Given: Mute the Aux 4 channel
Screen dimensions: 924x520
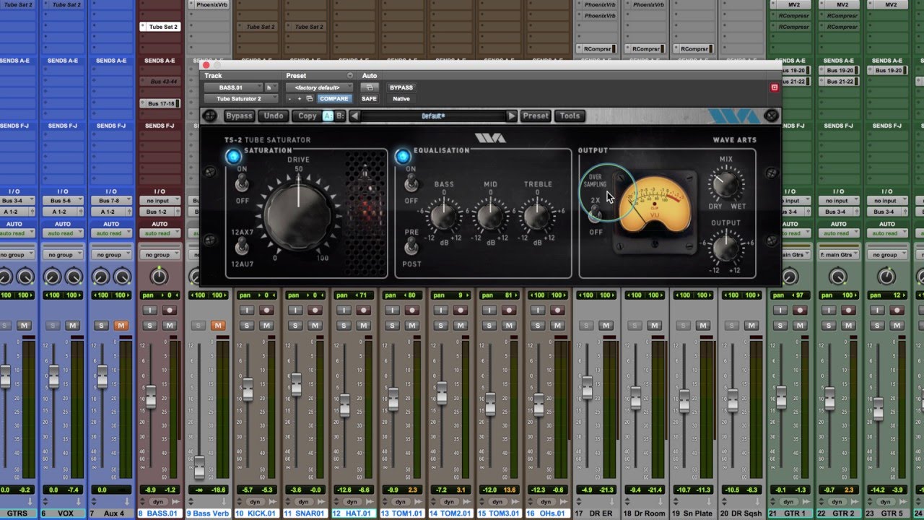Looking at the screenshot, I should [121, 326].
